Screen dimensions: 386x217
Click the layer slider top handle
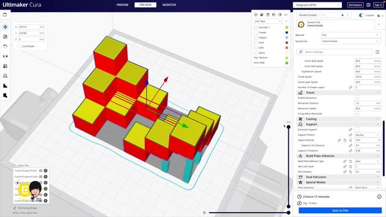[x=288, y=127]
